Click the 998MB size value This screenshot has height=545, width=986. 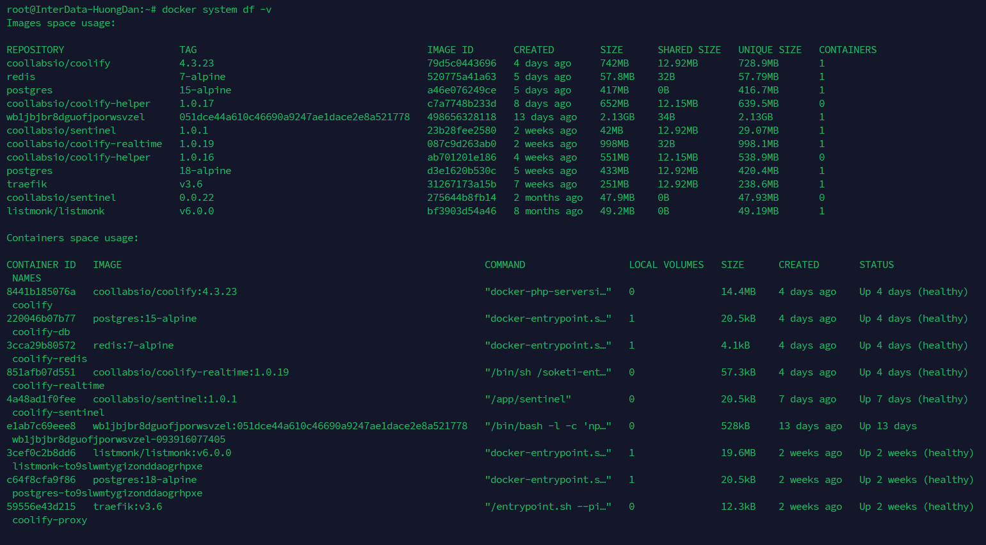click(x=614, y=144)
